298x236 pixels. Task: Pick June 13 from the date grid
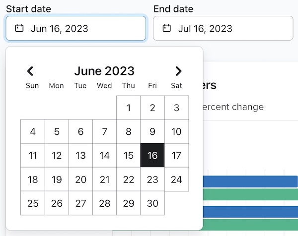coord(80,156)
